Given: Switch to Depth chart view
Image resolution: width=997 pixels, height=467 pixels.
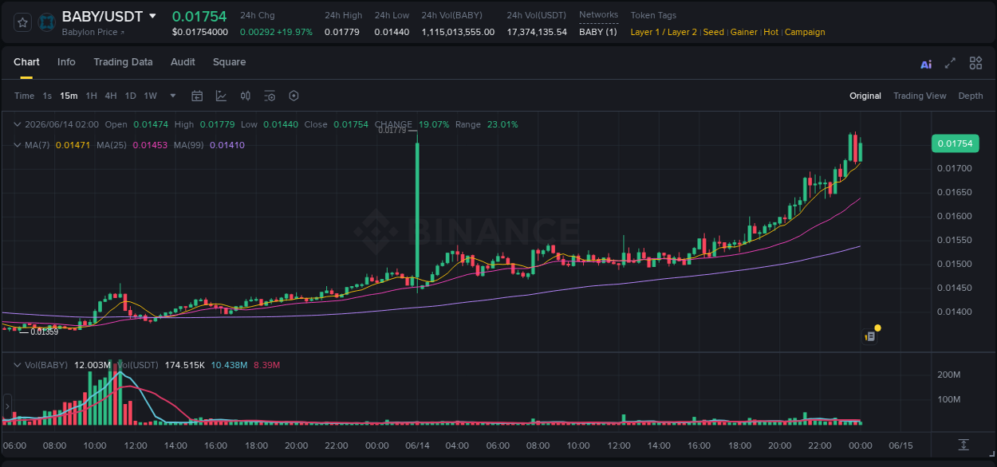Looking at the screenshot, I should point(971,96).
